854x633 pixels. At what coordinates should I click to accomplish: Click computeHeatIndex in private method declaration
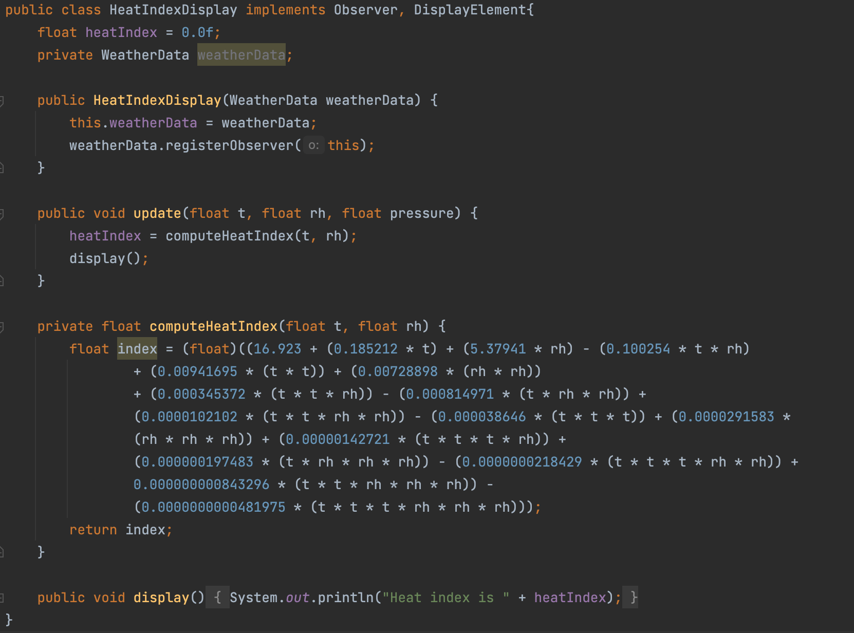pos(213,326)
